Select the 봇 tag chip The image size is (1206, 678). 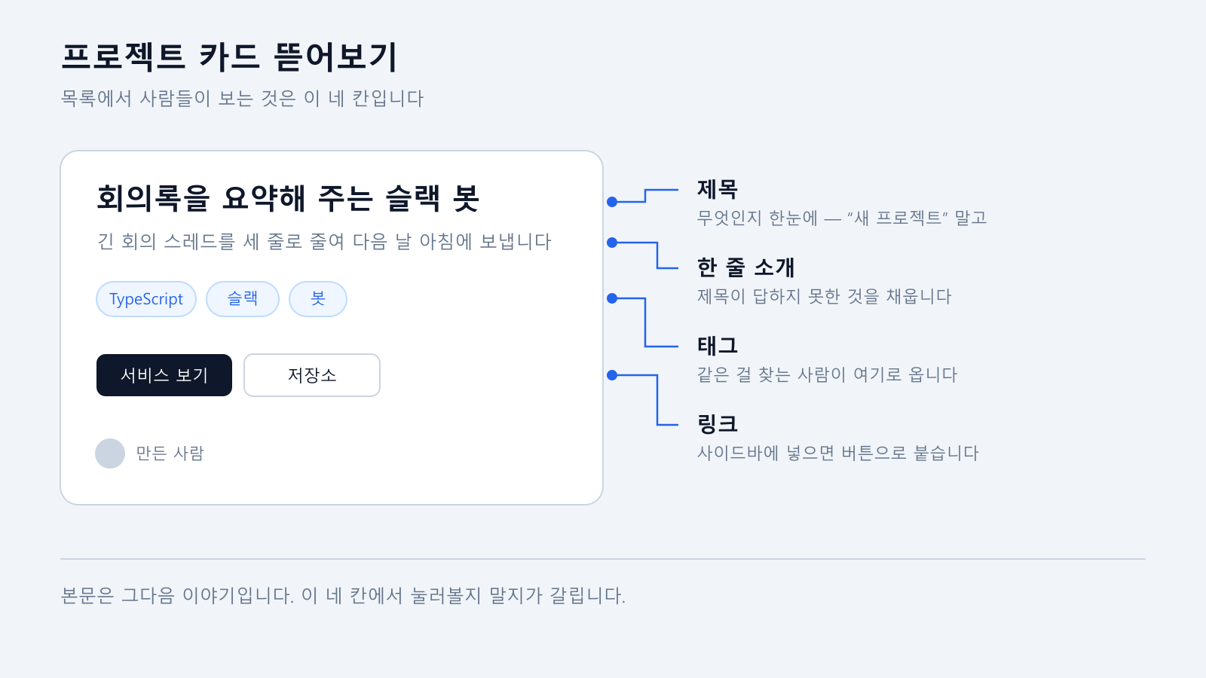(318, 299)
